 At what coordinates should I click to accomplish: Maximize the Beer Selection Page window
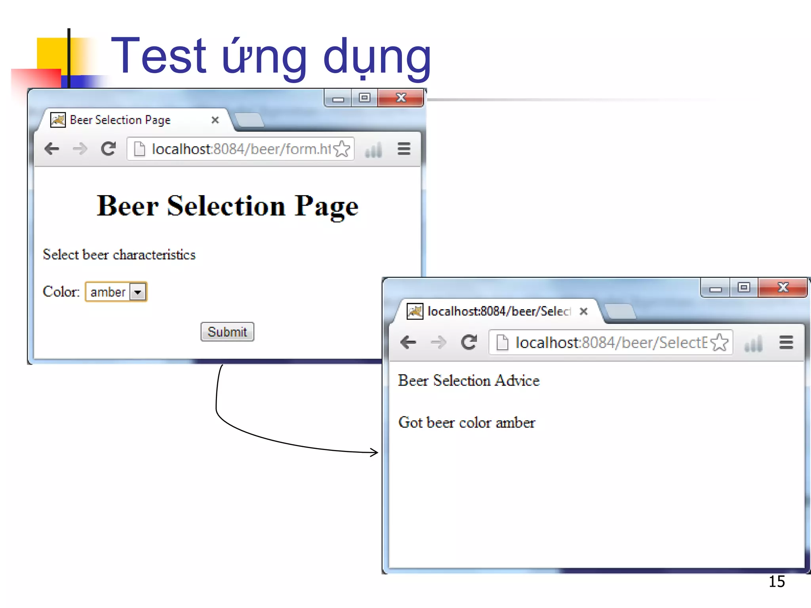point(364,98)
